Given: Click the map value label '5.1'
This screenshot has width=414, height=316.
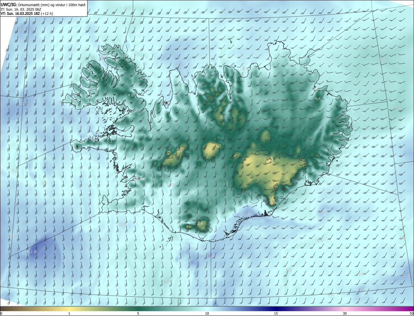Looking at the screenshot, I should click(109, 141).
